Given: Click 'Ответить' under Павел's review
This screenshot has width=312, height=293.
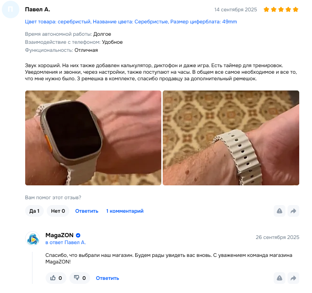Looking at the screenshot, I should tap(87, 211).
